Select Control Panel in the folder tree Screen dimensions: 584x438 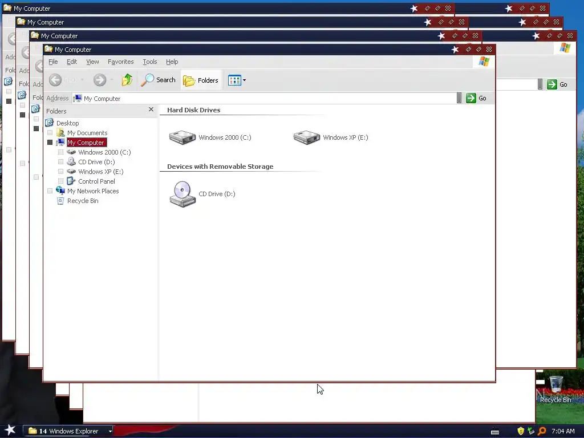pyautogui.click(x=96, y=181)
